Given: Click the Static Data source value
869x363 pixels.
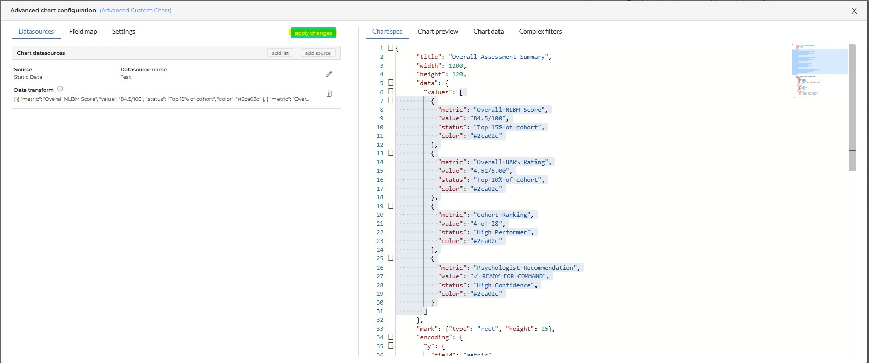Looking at the screenshot, I should pos(28,77).
